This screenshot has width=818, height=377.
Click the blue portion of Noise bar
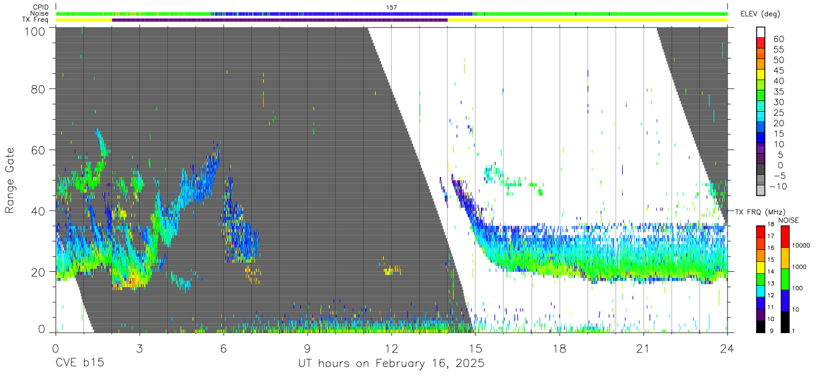343,13
